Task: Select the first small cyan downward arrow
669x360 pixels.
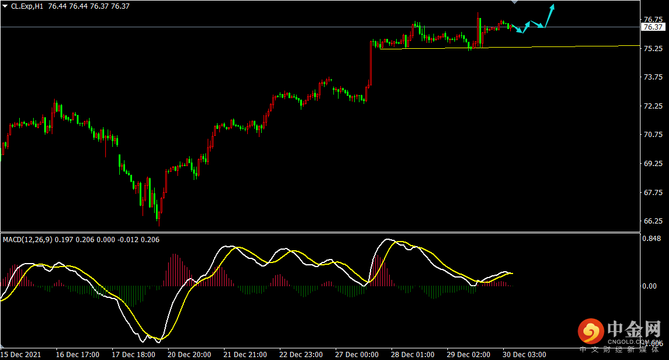Action: (x=517, y=28)
